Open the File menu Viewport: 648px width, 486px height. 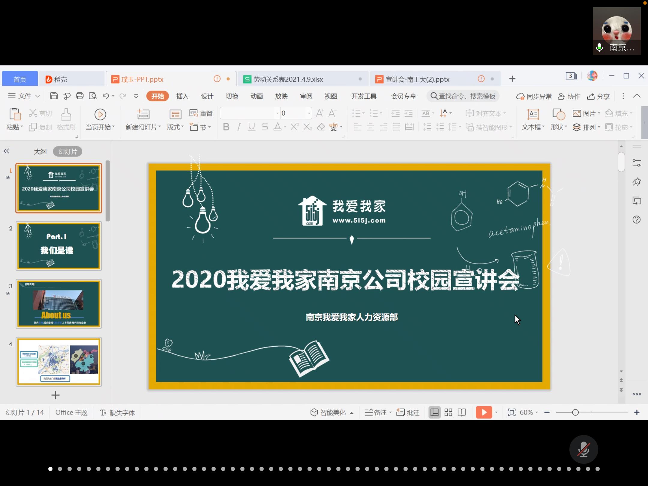[24, 96]
